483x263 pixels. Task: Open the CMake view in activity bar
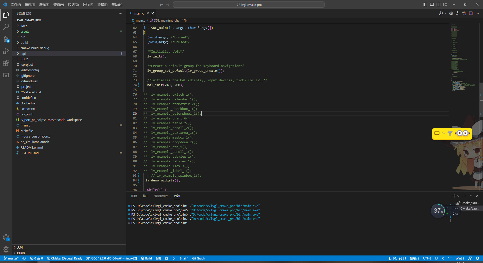(6, 75)
